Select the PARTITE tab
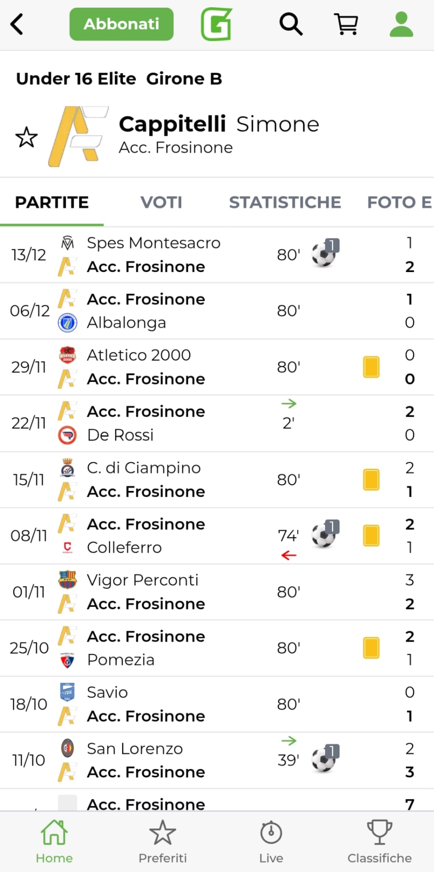Image resolution: width=434 pixels, height=872 pixels. point(52,203)
